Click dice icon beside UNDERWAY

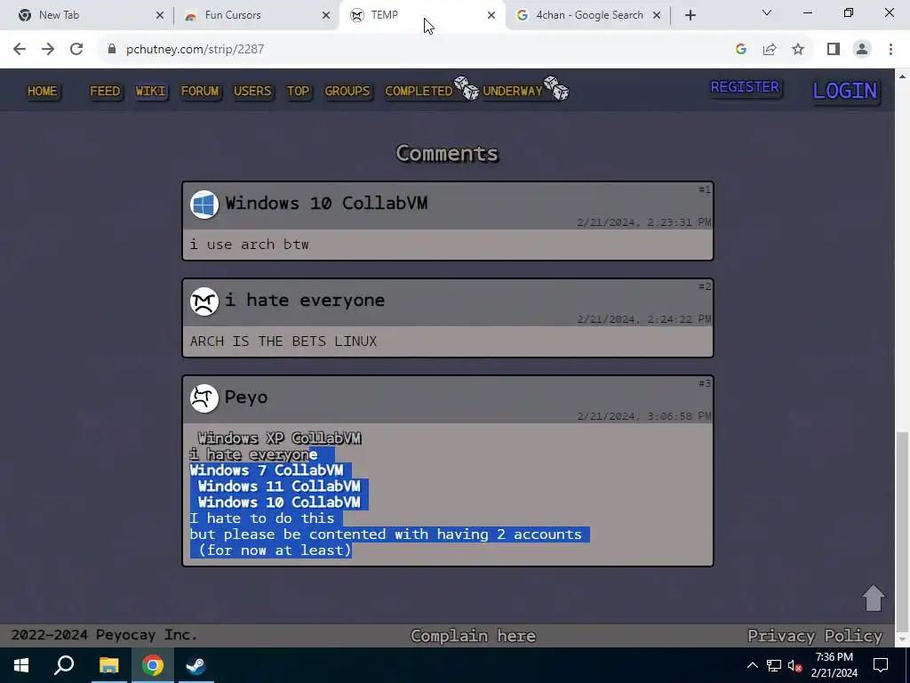[556, 88]
